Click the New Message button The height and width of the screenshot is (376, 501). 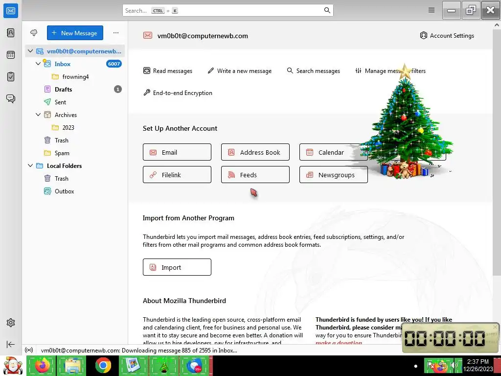(75, 33)
